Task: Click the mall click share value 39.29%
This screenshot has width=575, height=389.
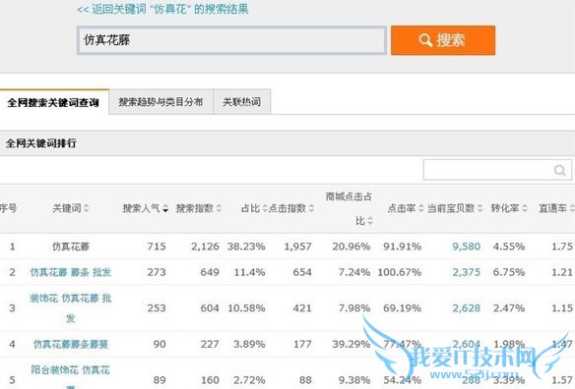Action: 351,344
